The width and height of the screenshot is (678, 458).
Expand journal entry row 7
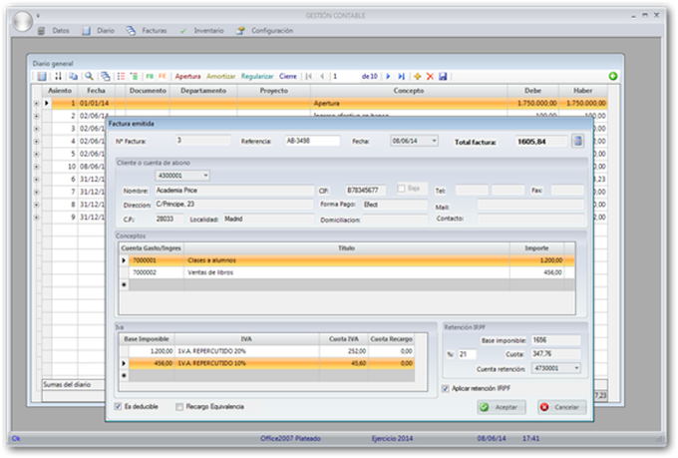tap(36, 192)
